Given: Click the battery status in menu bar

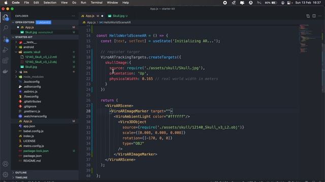Looking at the screenshot, I should (x=271, y=3).
